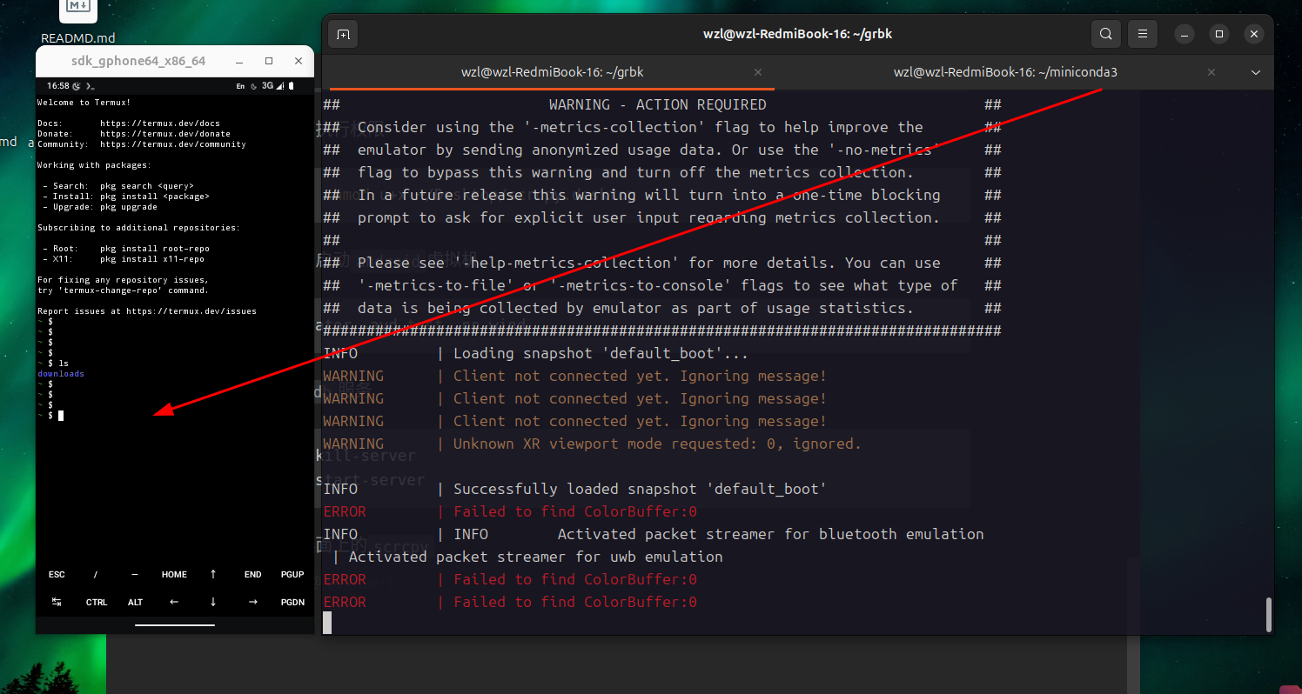Click the Termux notification icon in status bar

(91, 86)
